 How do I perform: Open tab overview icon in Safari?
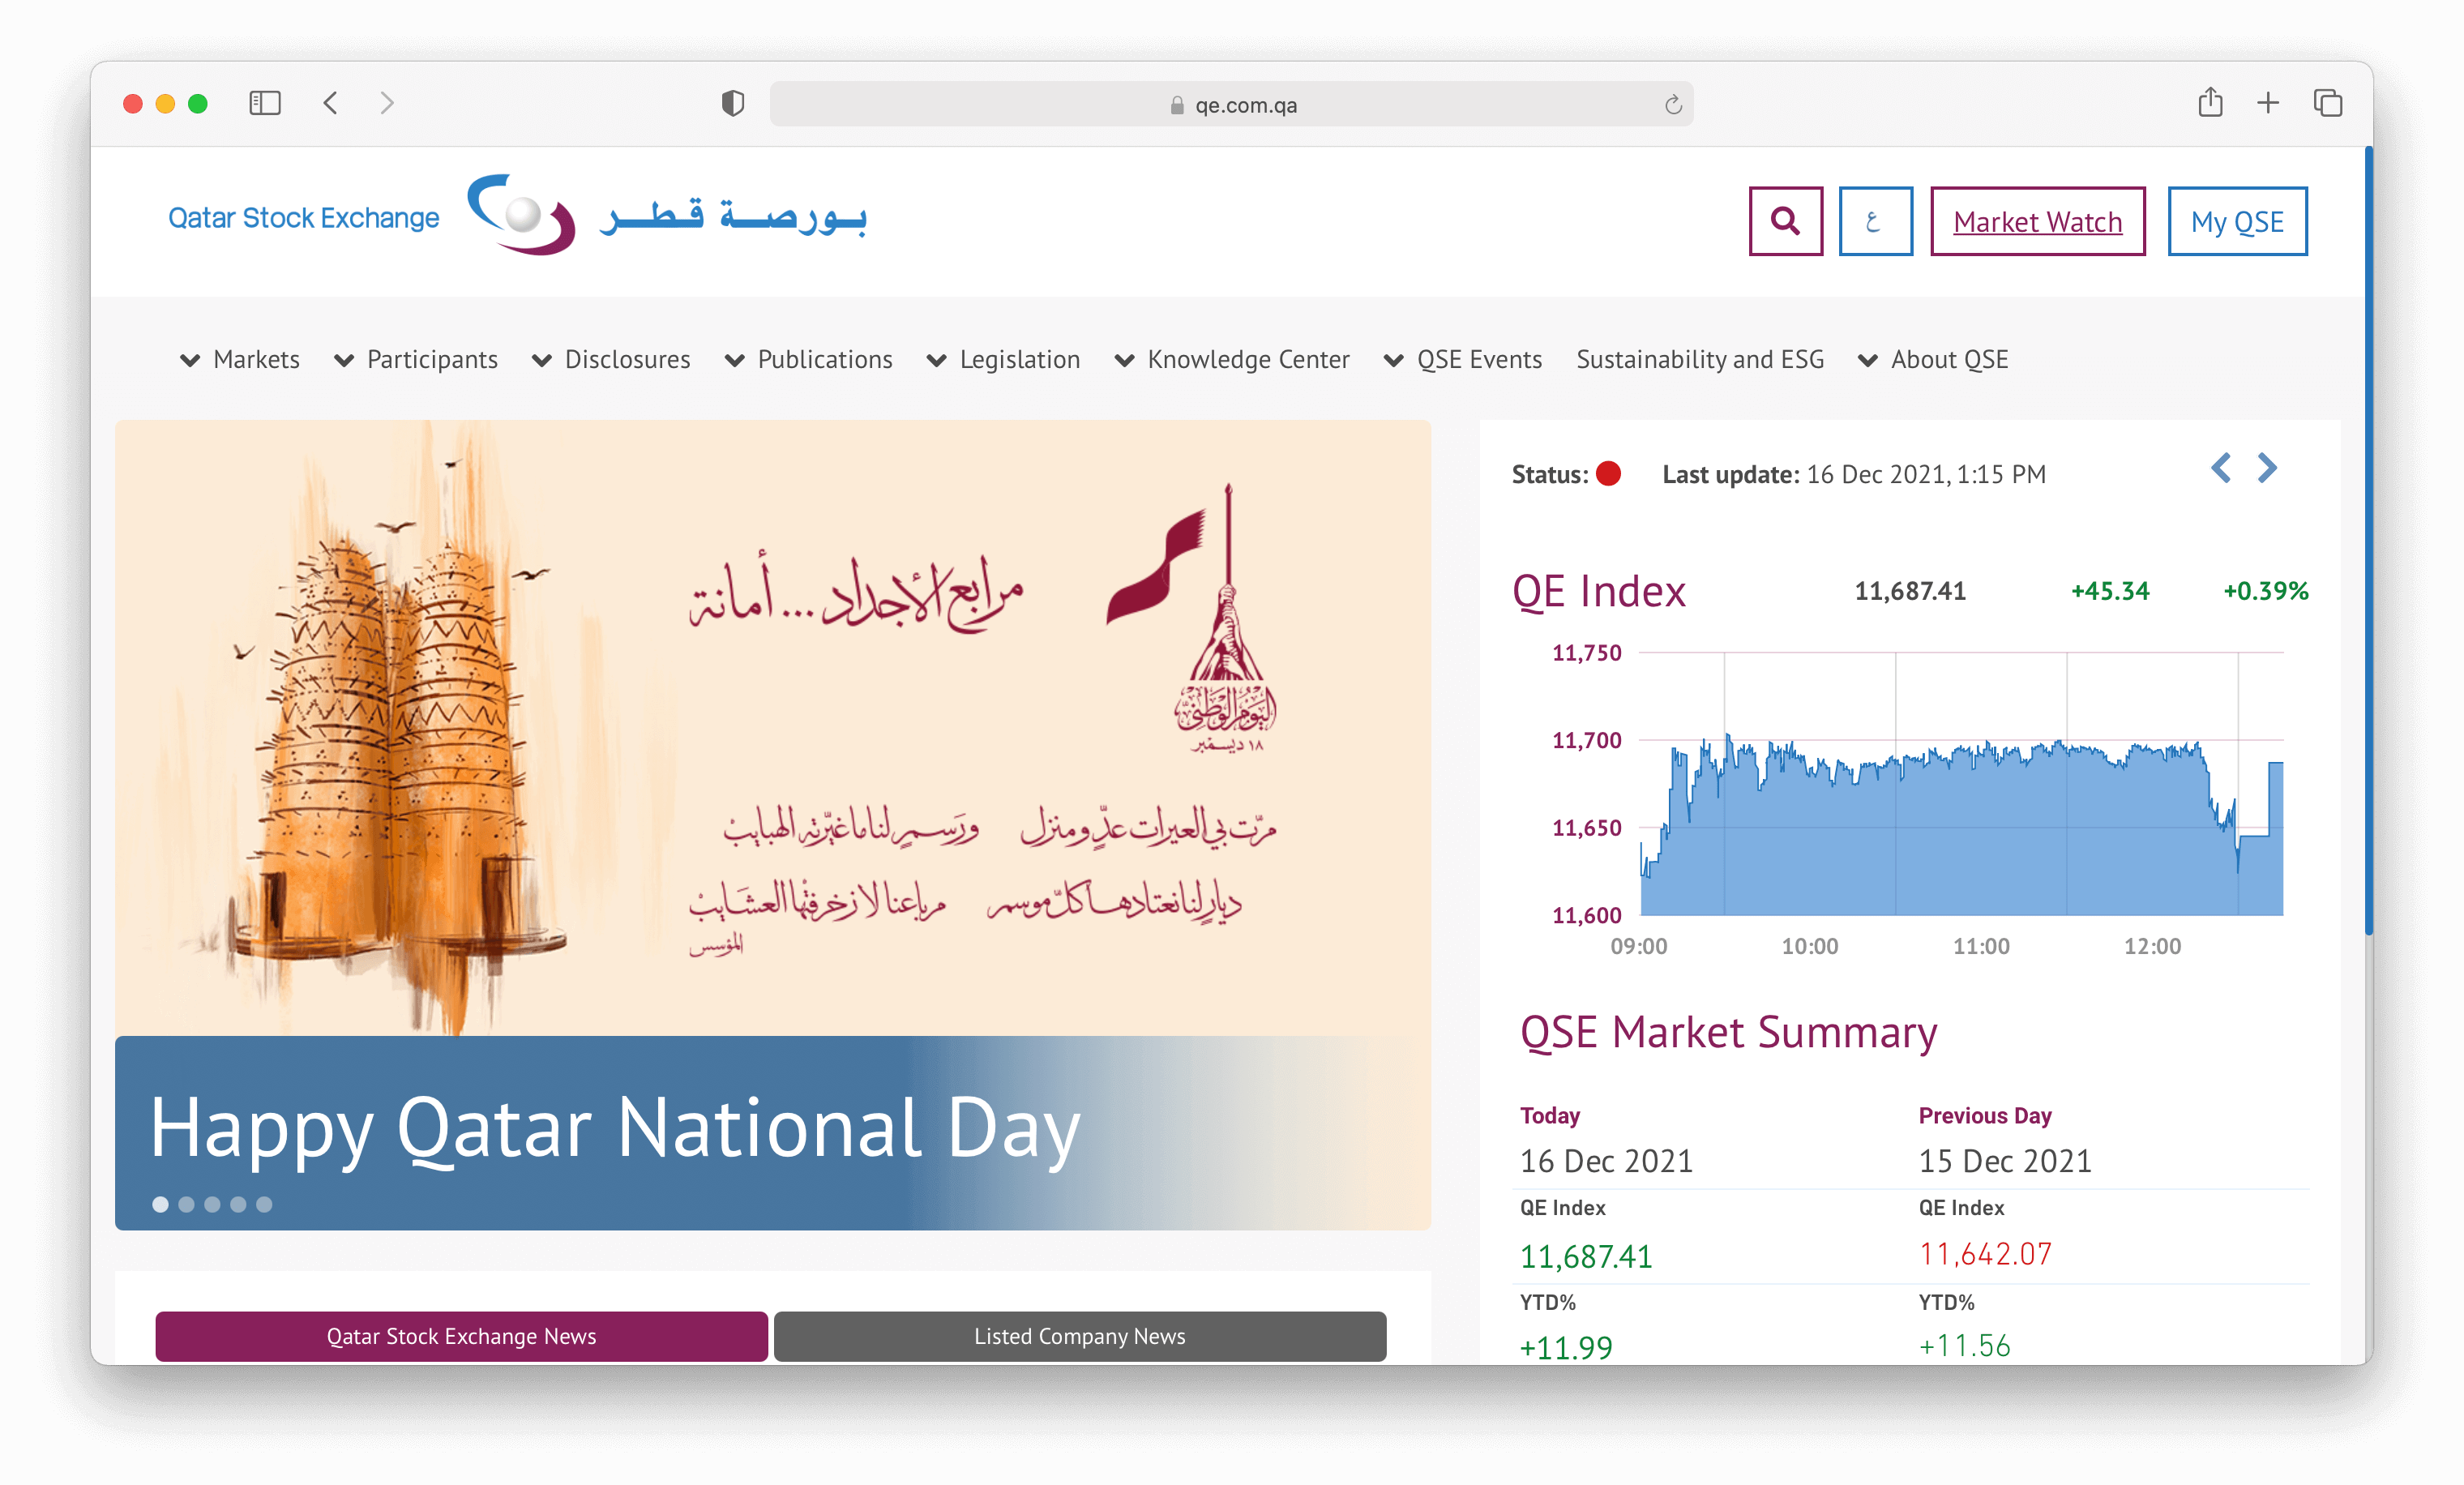2327,103
